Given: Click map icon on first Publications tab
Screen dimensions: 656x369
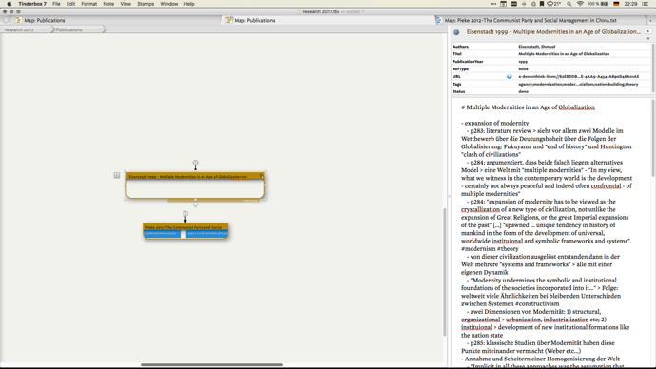Looking at the screenshot, I should pyautogui.click(x=18, y=20).
